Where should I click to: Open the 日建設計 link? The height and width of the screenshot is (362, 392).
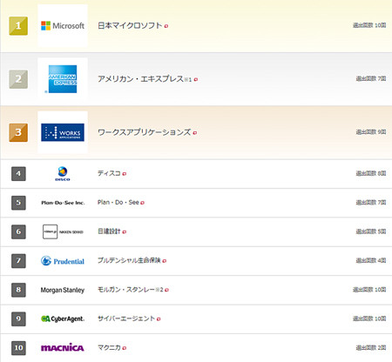[109, 231]
